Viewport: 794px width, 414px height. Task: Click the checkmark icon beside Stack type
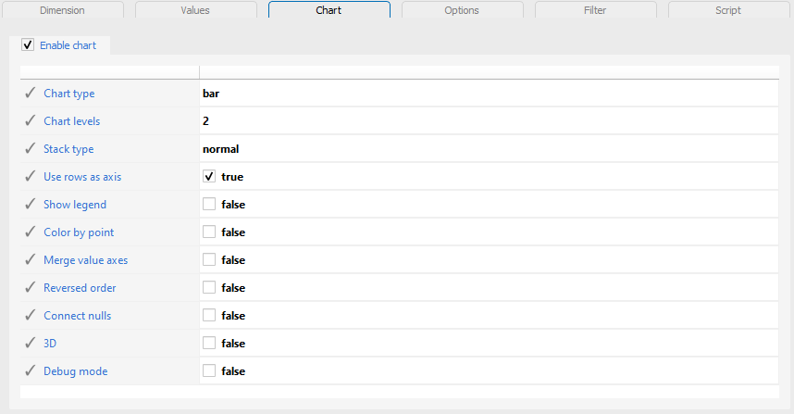(31, 148)
